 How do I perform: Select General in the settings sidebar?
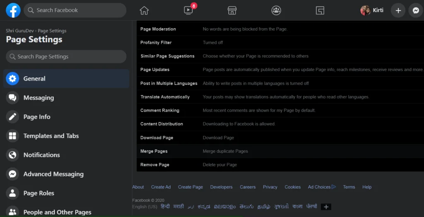(34, 79)
